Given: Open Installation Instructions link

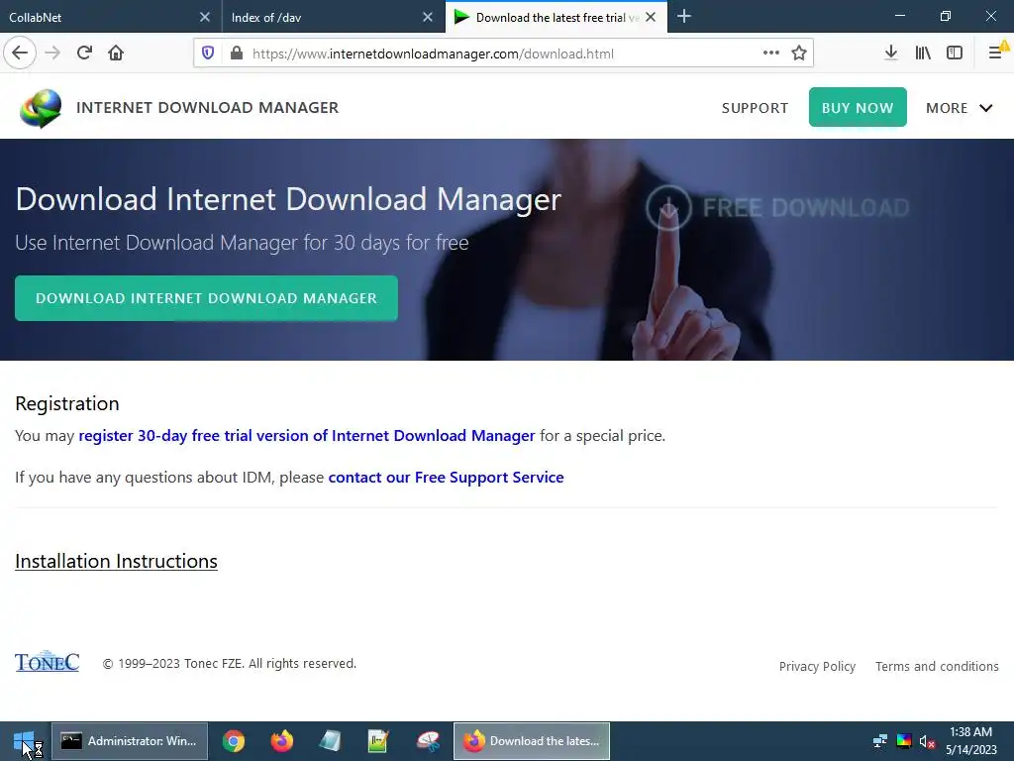Looking at the screenshot, I should click(x=117, y=561).
